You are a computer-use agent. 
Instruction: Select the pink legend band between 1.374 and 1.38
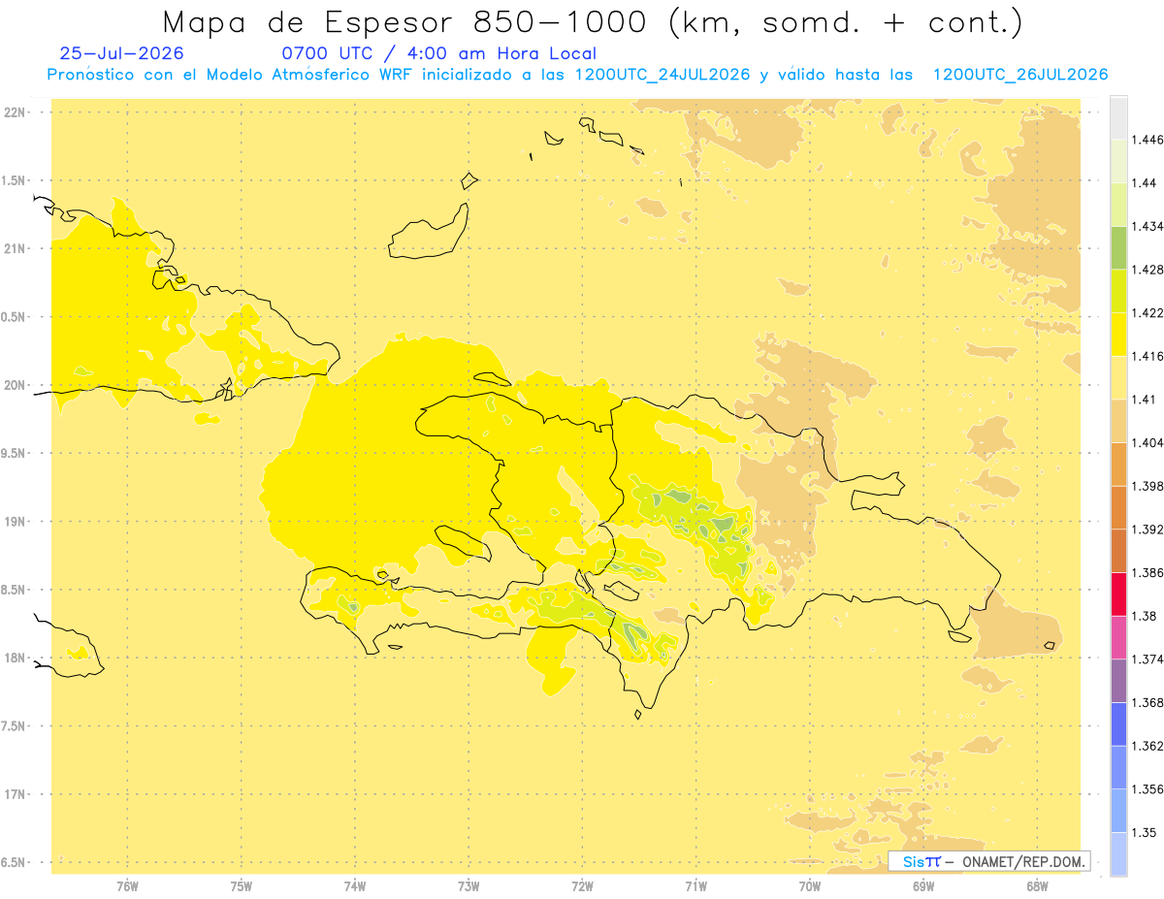[x=1118, y=637]
